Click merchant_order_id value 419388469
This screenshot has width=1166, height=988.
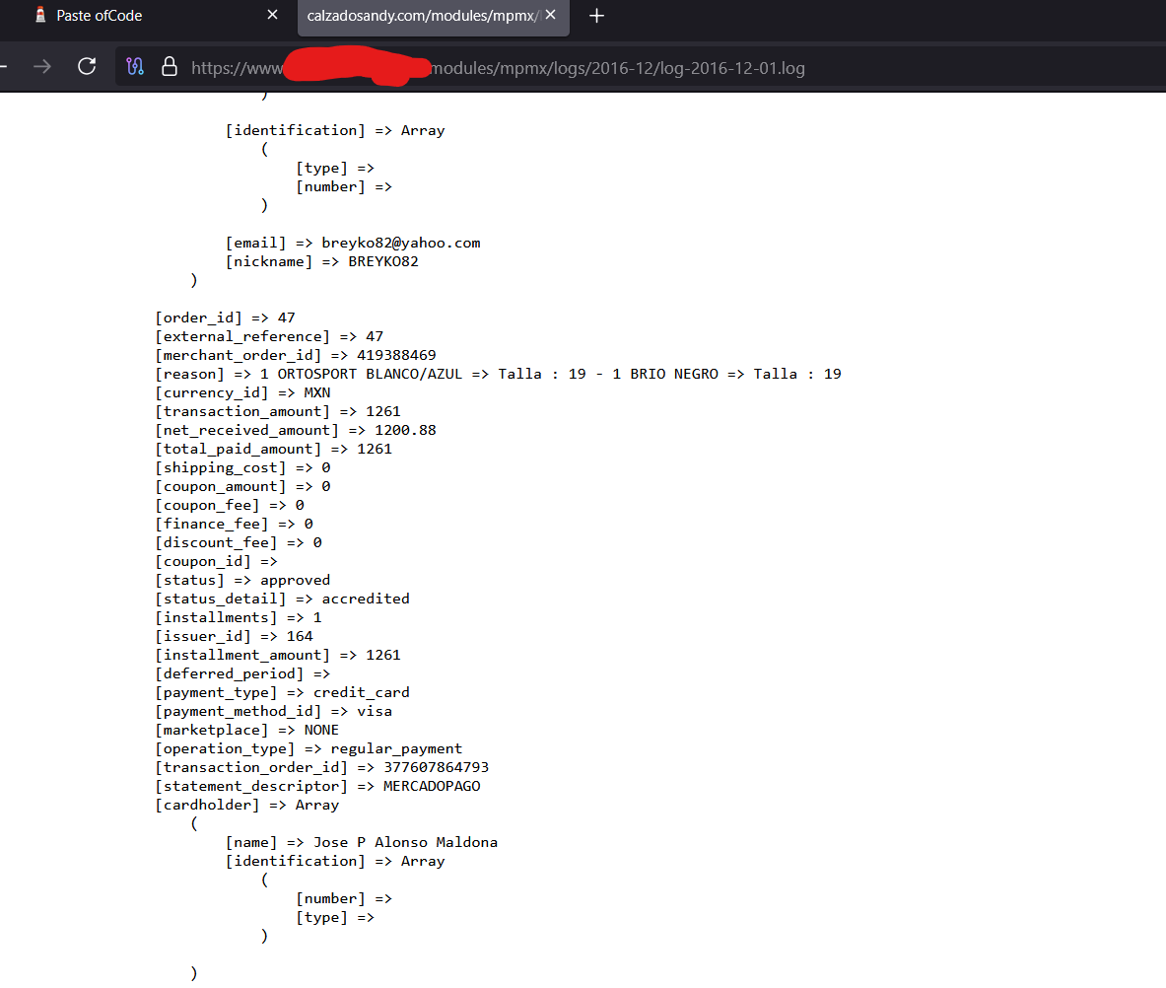396,355
